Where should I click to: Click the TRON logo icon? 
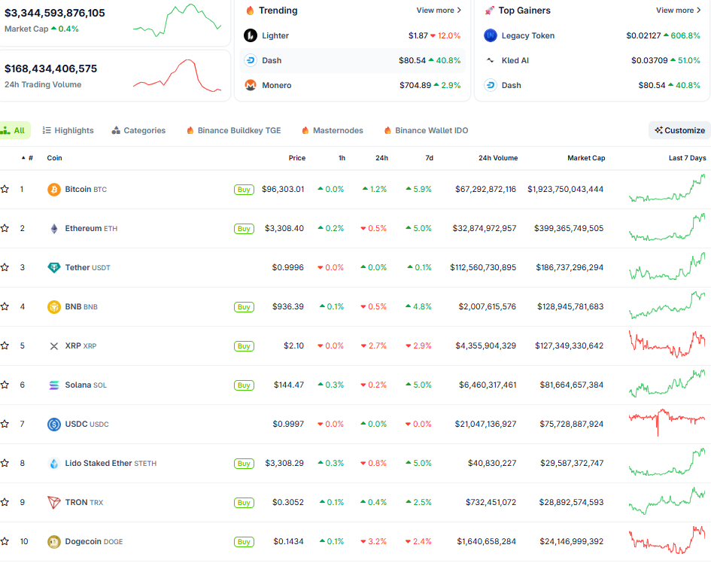(x=54, y=503)
